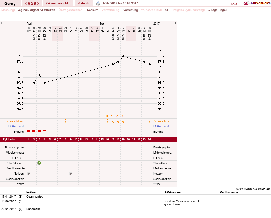Click the date range 17.04.2017 bis 10.05.2017
Screen dimensions: 271x218
point(120,3)
